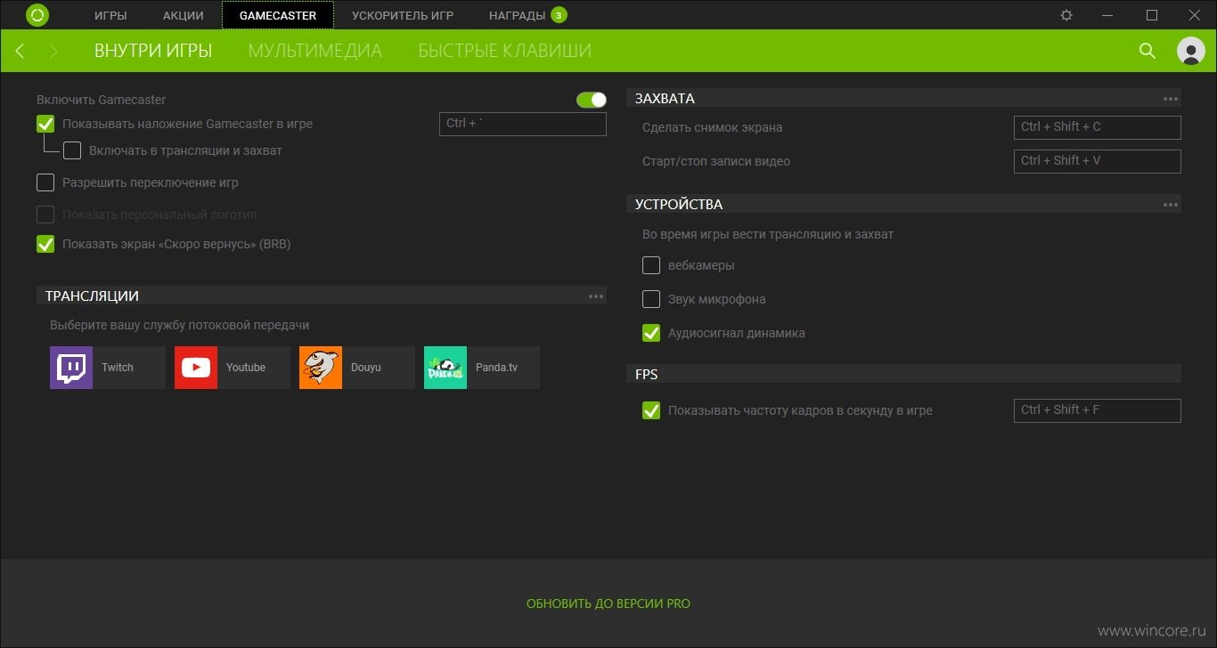The width and height of the screenshot is (1217, 648).
Task: Open the УСКОРИТЕЛЬ ИГР top tab
Action: pyautogui.click(x=402, y=15)
